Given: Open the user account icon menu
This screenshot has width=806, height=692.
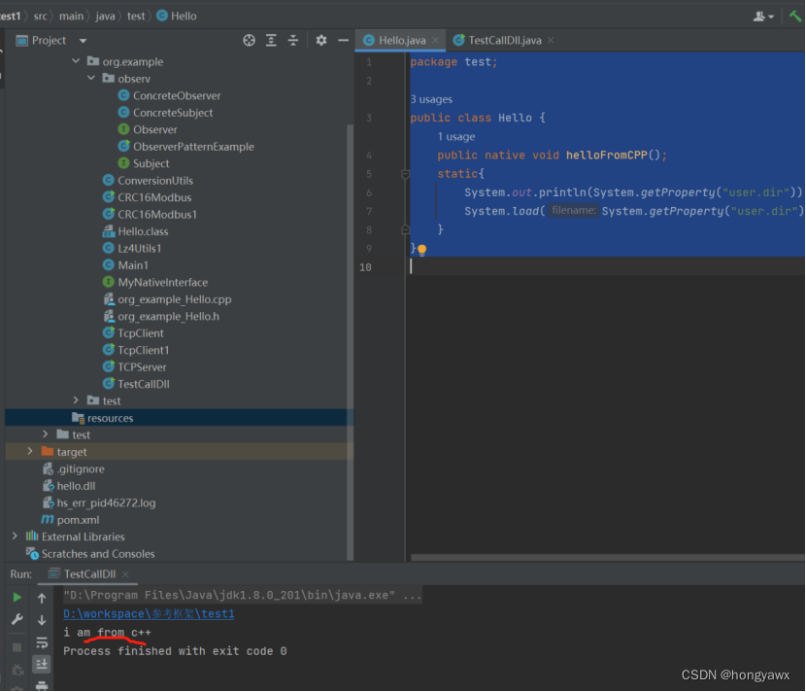Looking at the screenshot, I should tap(763, 17).
